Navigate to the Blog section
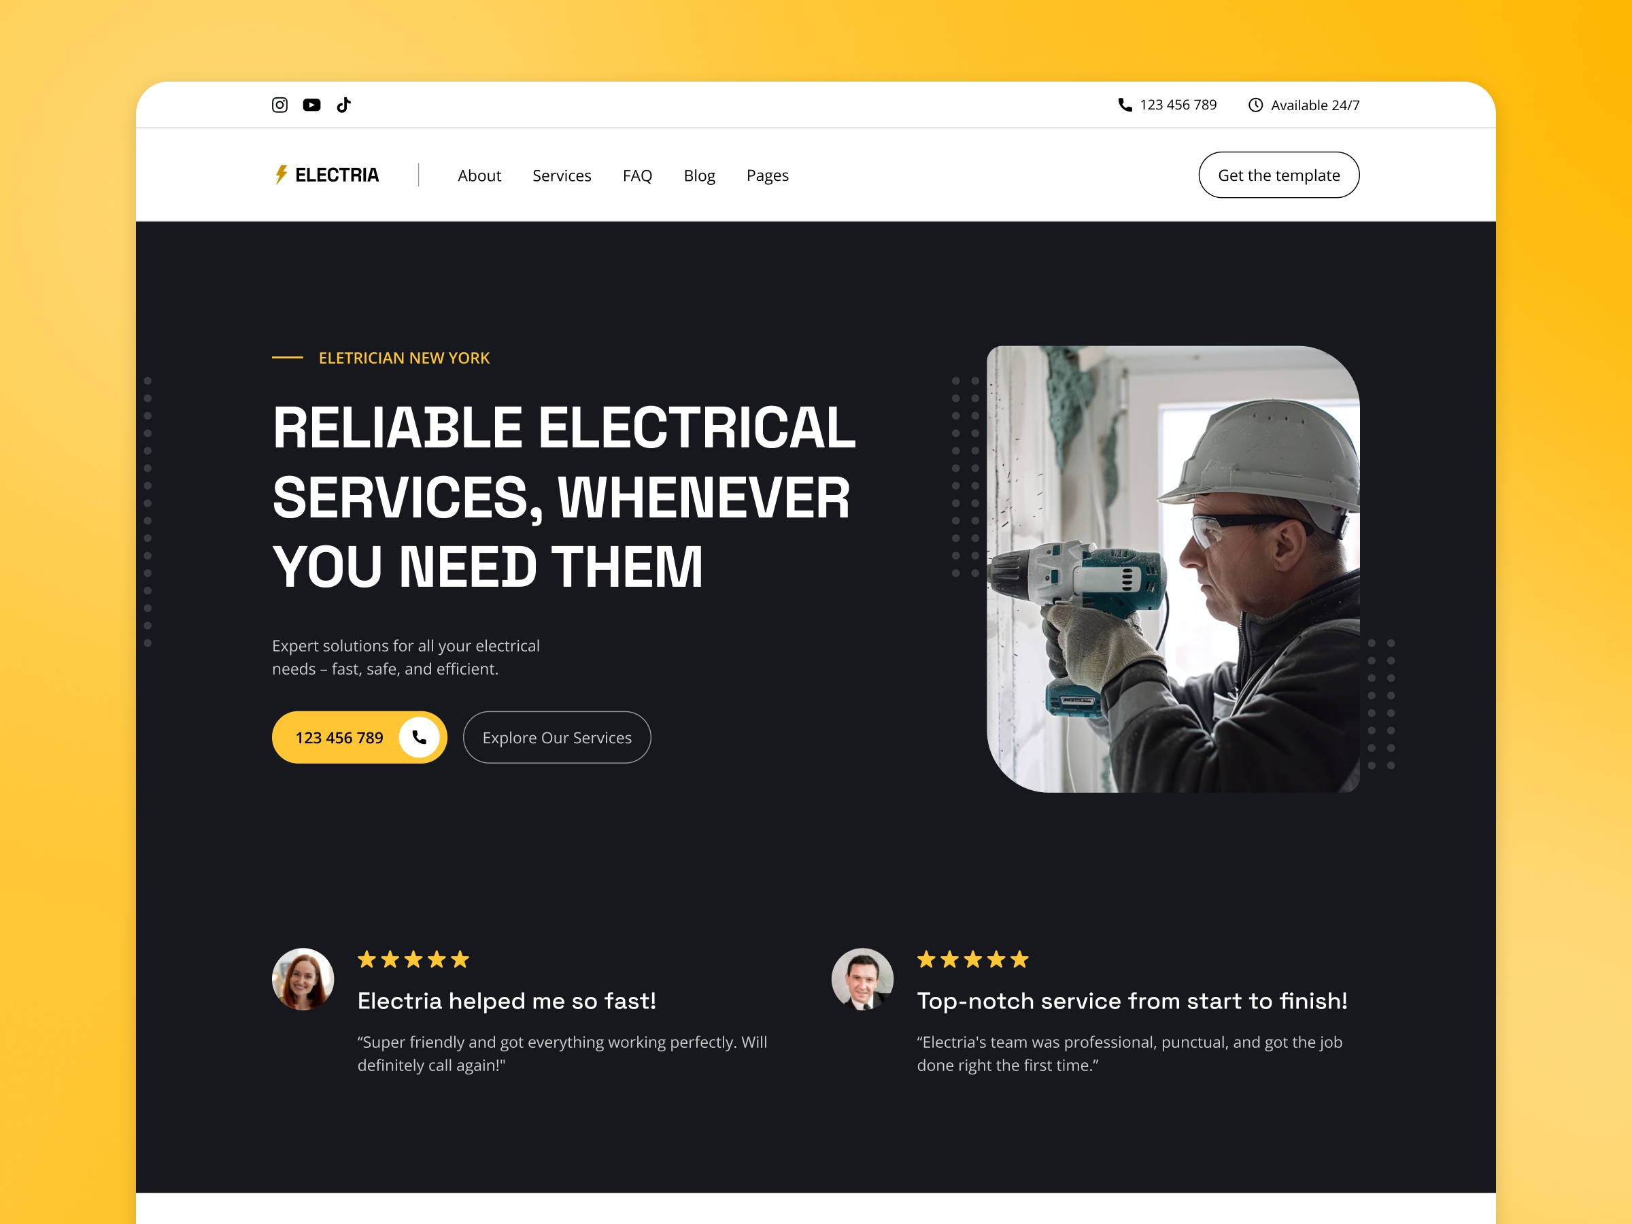 pyautogui.click(x=699, y=173)
